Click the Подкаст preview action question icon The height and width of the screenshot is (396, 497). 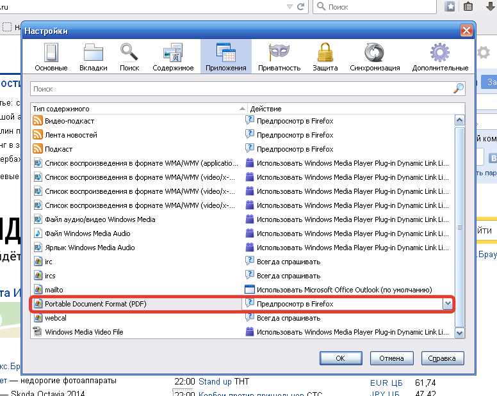click(249, 148)
